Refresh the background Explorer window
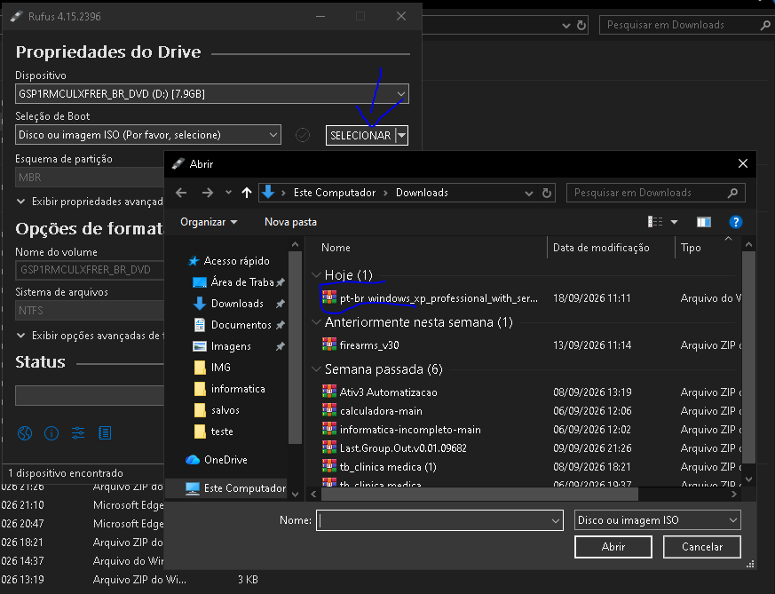This screenshot has height=594, width=775. tap(581, 25)
